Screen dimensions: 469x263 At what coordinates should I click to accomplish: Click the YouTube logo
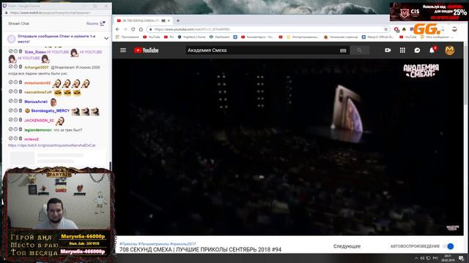[x=147, y=50]
